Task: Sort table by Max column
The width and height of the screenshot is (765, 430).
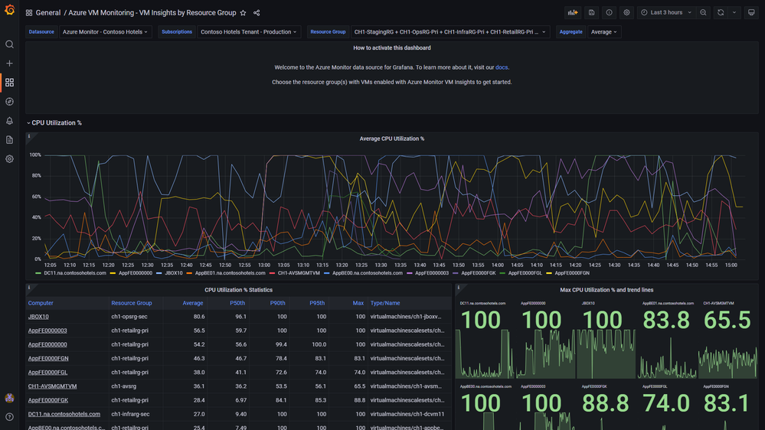Action: coord(358,303)
